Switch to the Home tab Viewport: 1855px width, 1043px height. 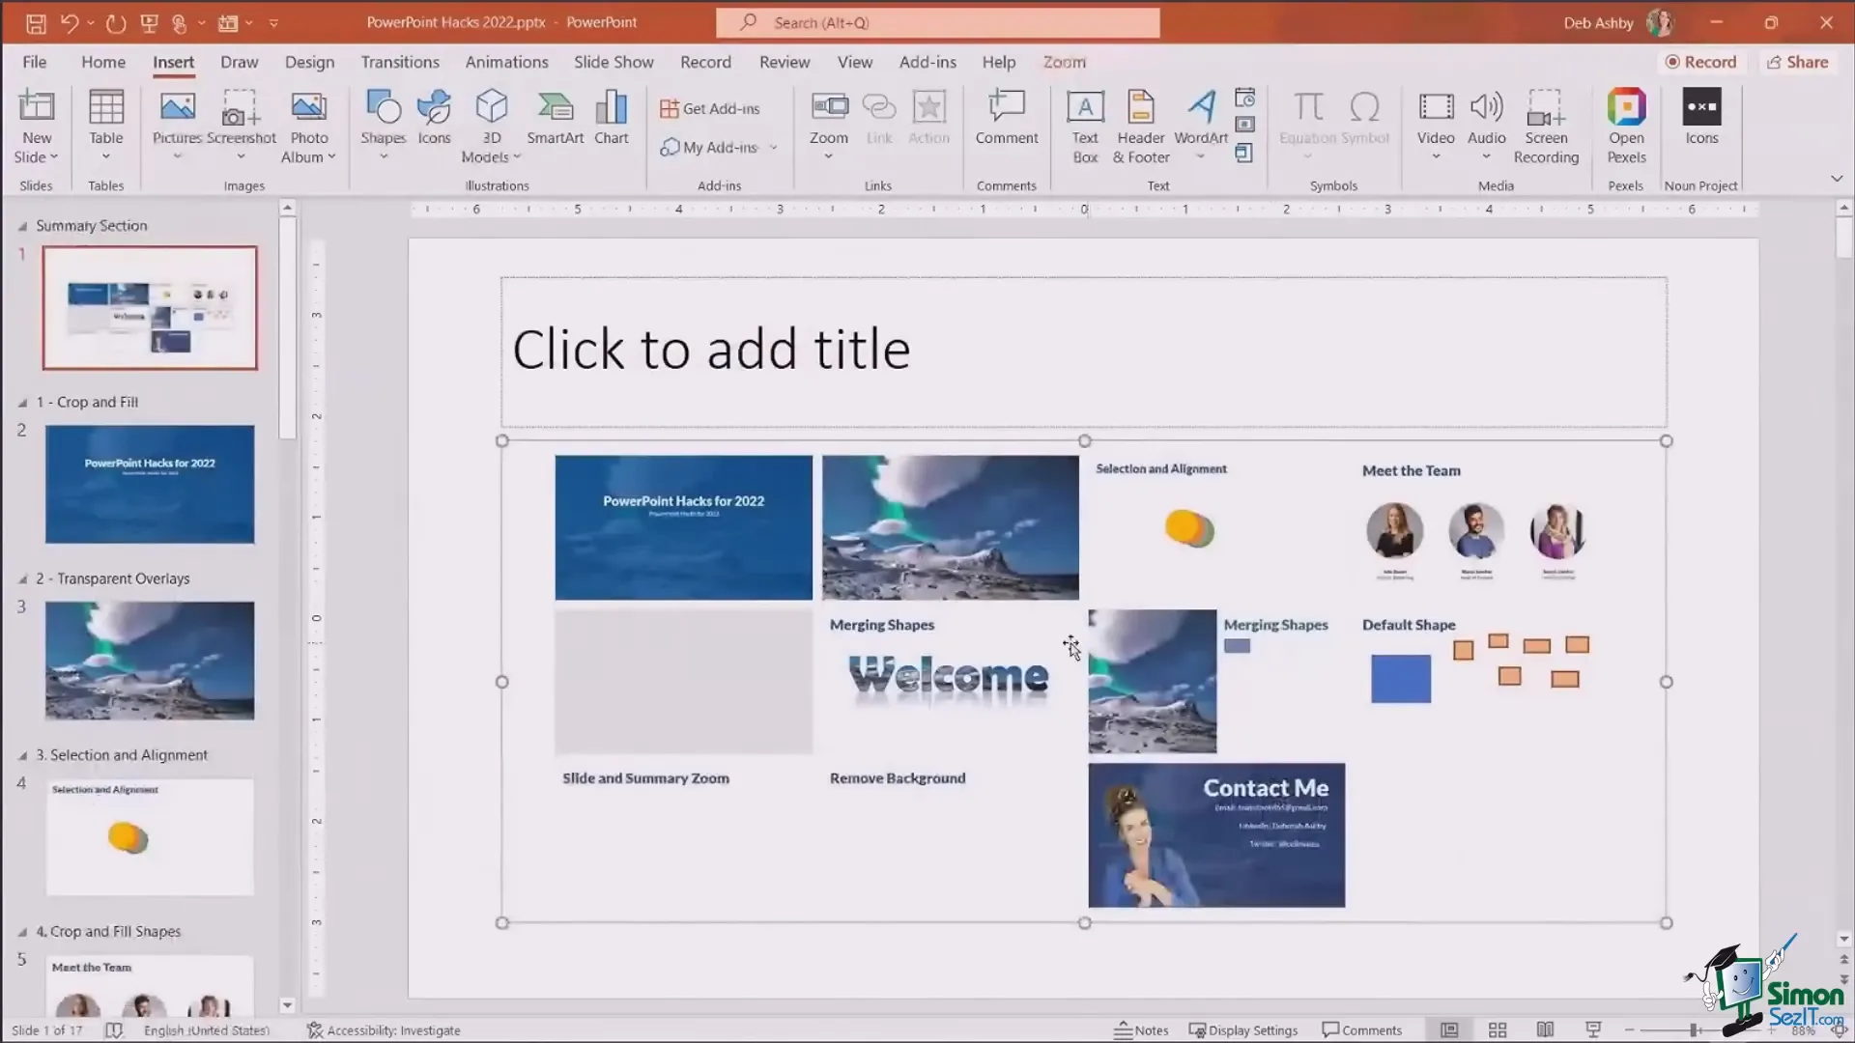pyautogui.click(x=103, y=62)
